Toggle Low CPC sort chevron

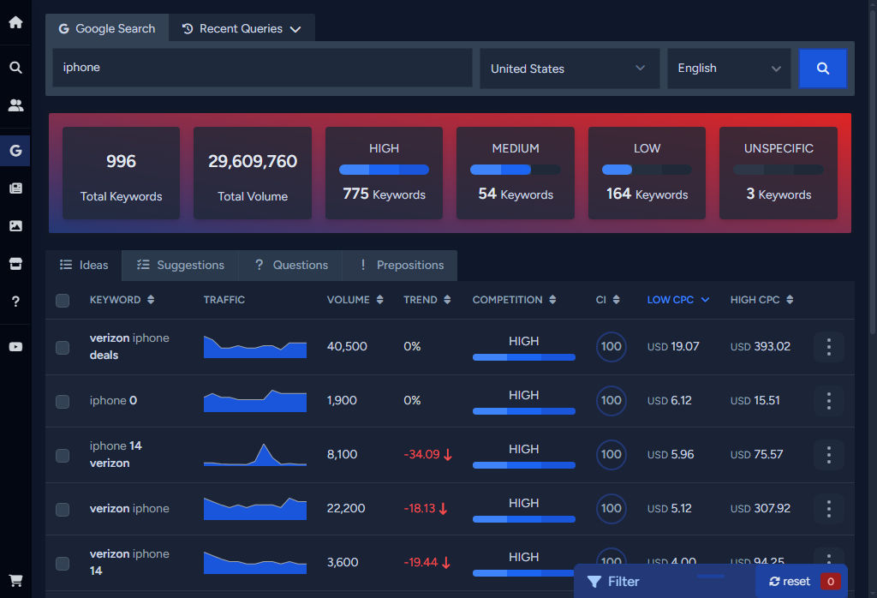pos(706,300)
